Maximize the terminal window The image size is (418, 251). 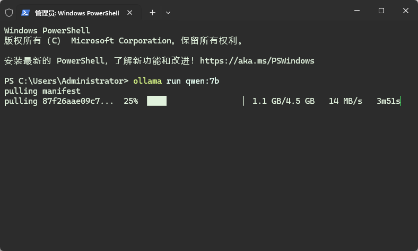pos(381,11)
